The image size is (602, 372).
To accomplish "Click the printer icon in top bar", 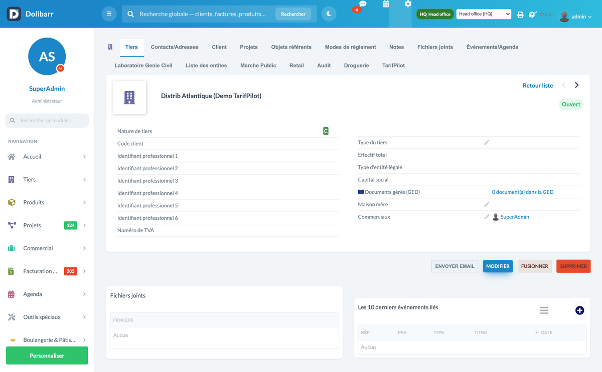I will [x=520, y=15].
